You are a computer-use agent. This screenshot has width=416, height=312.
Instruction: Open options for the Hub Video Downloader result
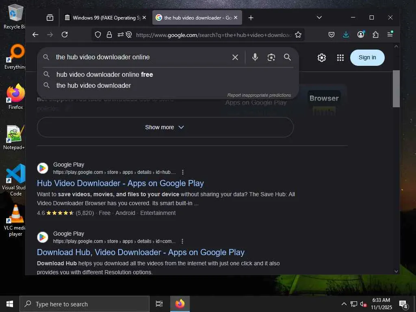[182, 172]
